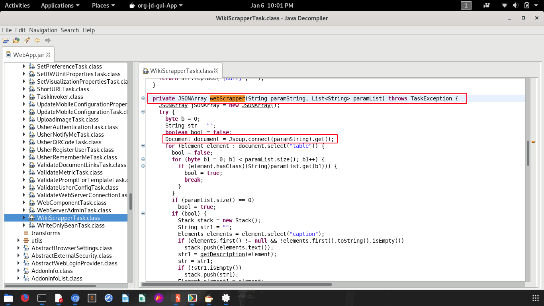Go back with the yellow left arrow
Viewport: 544px width, 306px height.
[x=37, y=40]
